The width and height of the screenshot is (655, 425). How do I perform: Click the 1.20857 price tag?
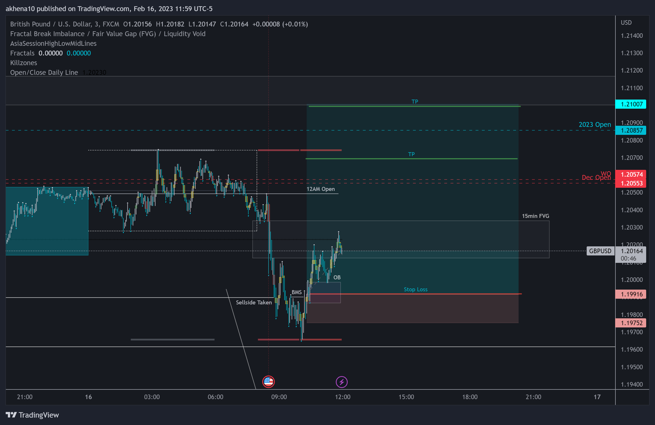(x=631, y=130)
